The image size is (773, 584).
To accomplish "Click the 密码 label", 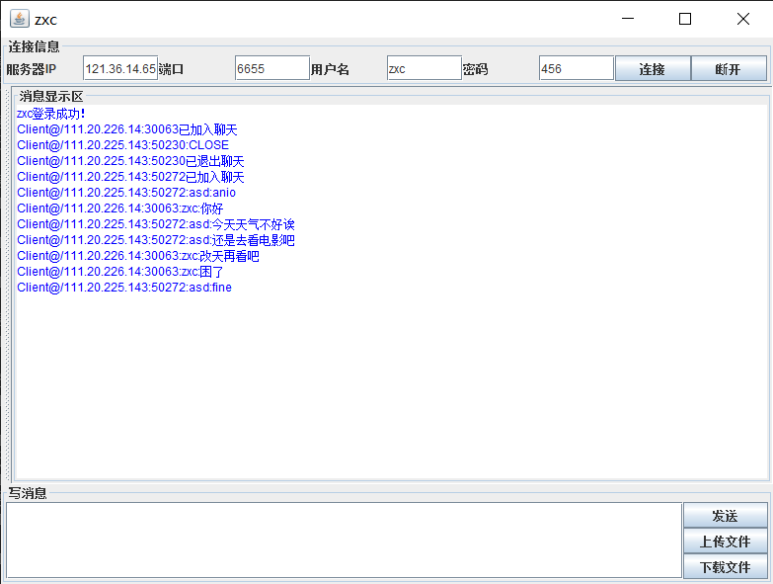I will 475,69.
